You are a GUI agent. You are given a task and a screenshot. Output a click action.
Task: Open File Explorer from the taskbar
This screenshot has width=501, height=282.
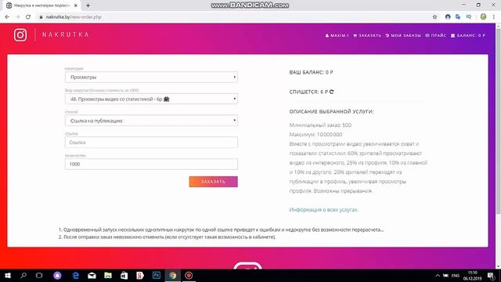(x=108, y=275)
